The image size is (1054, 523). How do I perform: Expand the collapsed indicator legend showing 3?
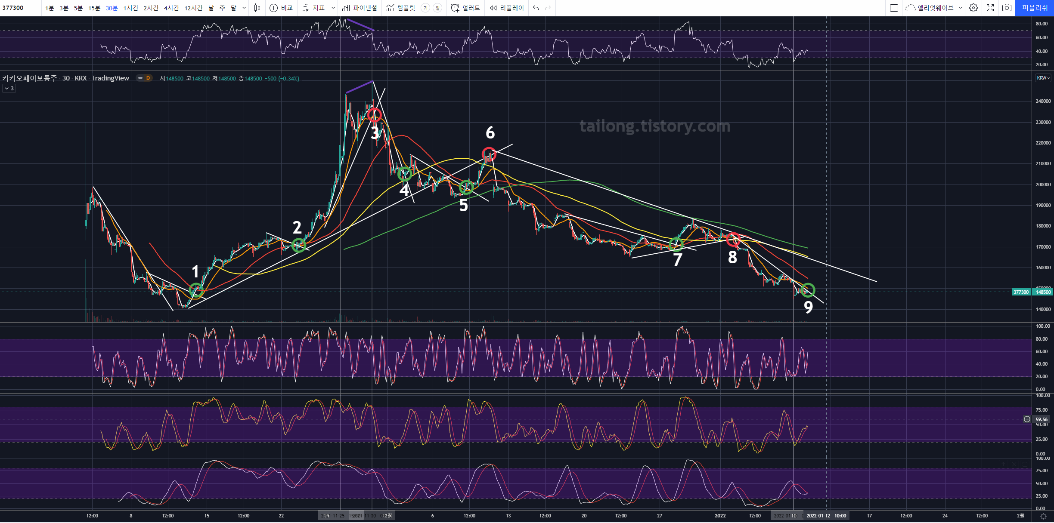tap(9, 88)
